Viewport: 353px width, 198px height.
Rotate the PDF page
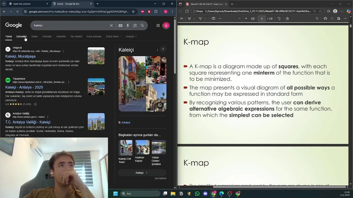point(279,18)
